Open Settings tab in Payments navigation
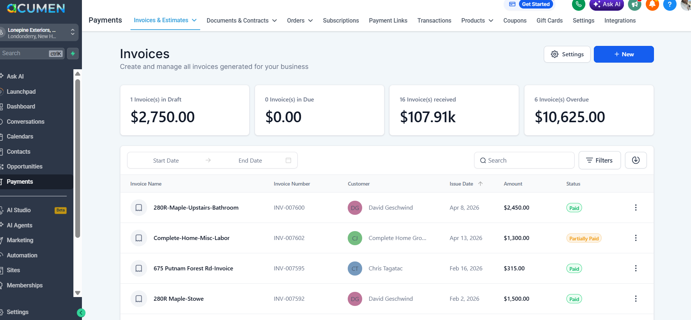Image resolution: width=691 pixels, height=320 pixels. pos(583,21)
